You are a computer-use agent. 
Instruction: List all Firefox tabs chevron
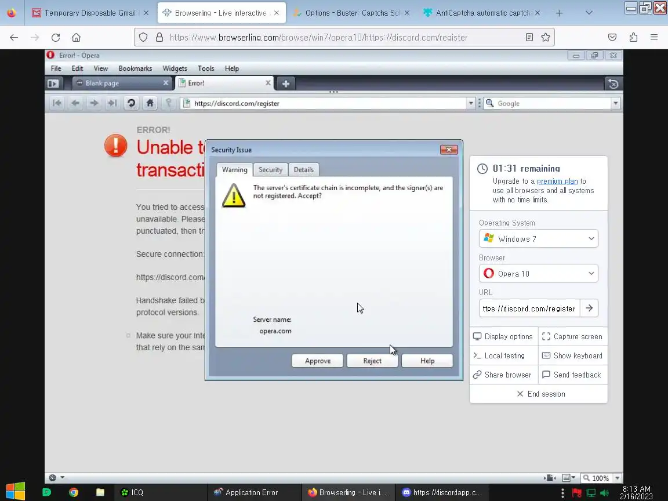click(589, 13)
